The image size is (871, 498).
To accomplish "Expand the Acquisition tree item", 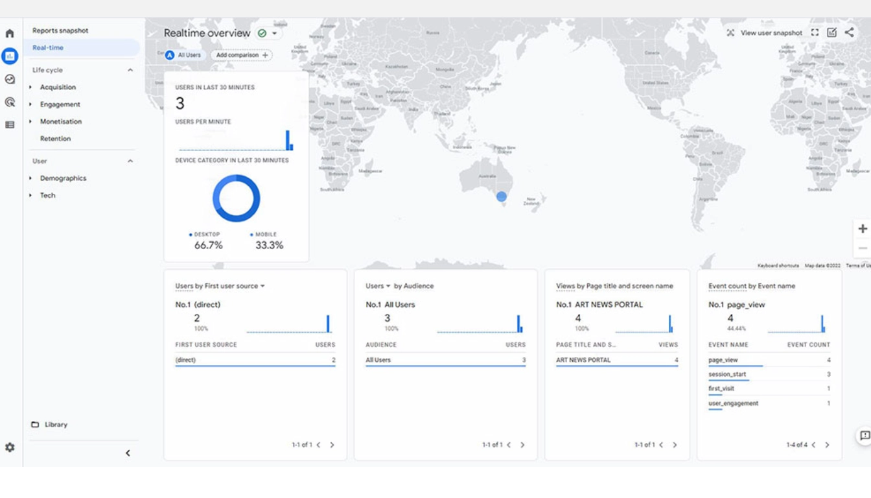I will pos(30,87).
